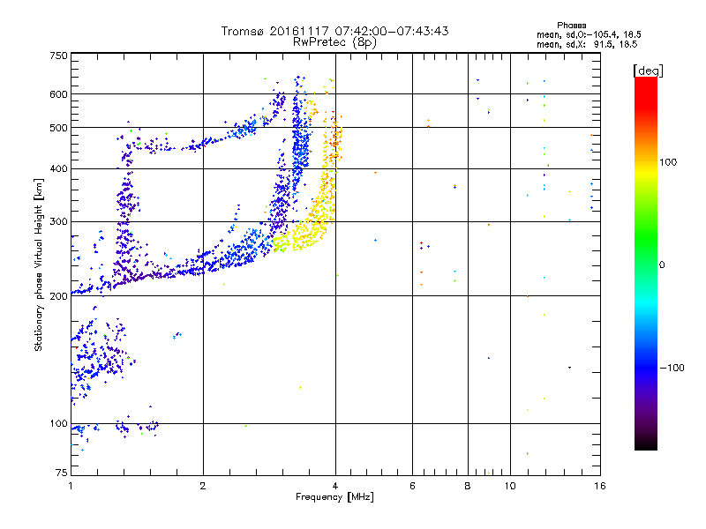
Task: Click the x-axis label '1'
Action: [71, 486]
